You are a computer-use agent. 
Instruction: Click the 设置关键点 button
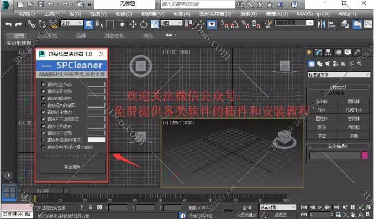(247, 215)
